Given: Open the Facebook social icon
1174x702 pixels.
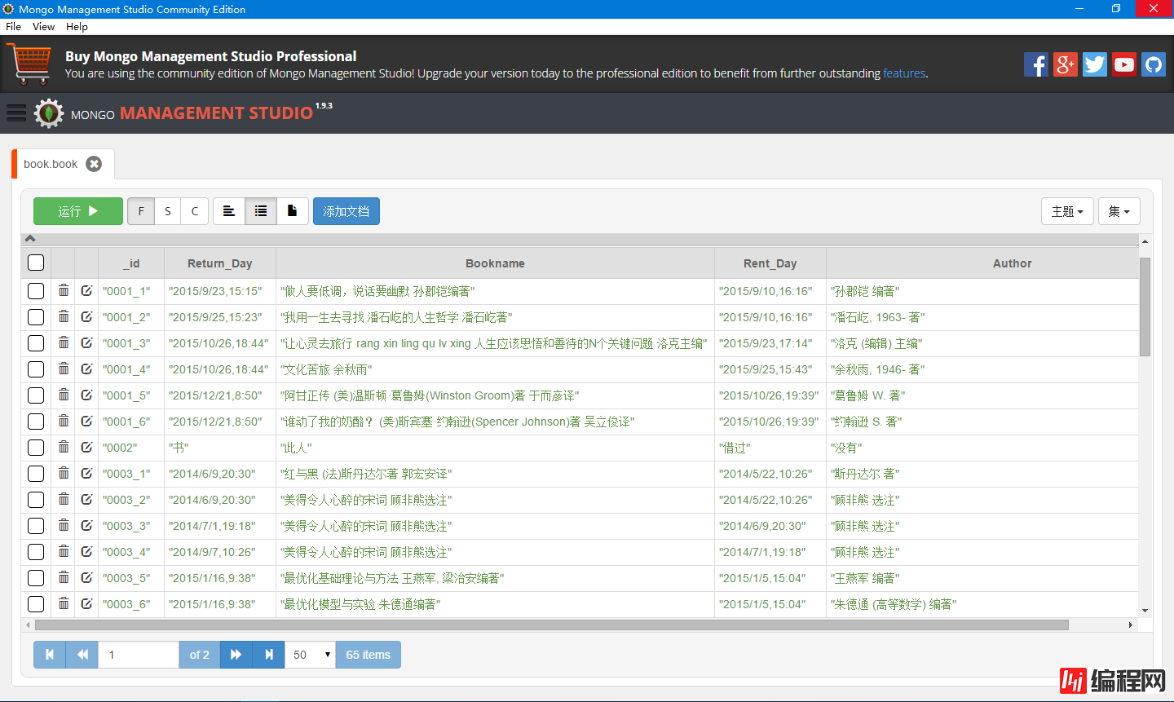Looking at the screenshot, I should click(x=1036, y=64).
